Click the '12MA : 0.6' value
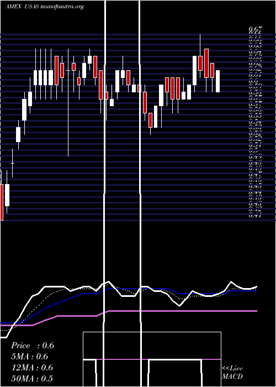 (x=32, y=368)
